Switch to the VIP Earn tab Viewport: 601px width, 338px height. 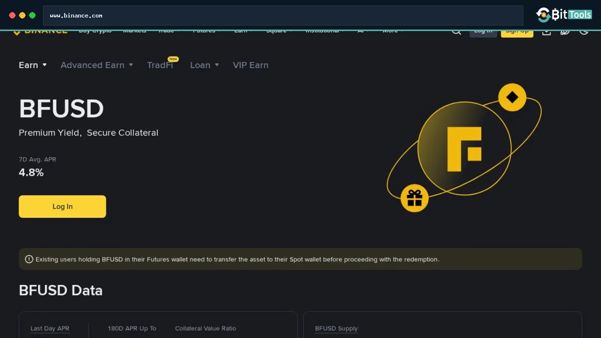tap(250, 65)
